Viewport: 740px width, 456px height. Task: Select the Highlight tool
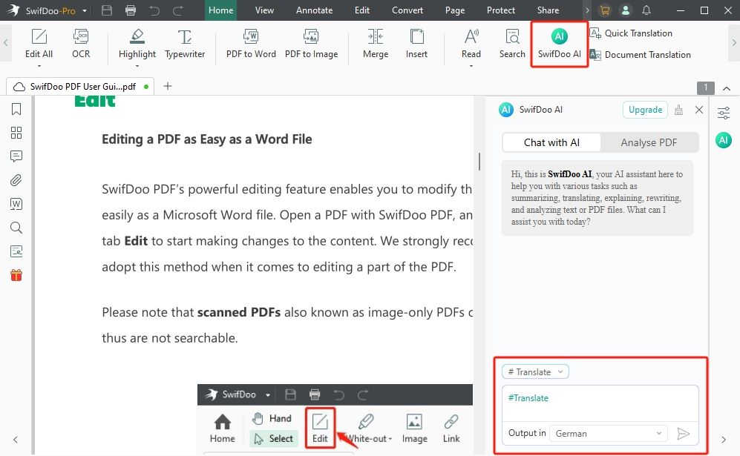(137, 44)
